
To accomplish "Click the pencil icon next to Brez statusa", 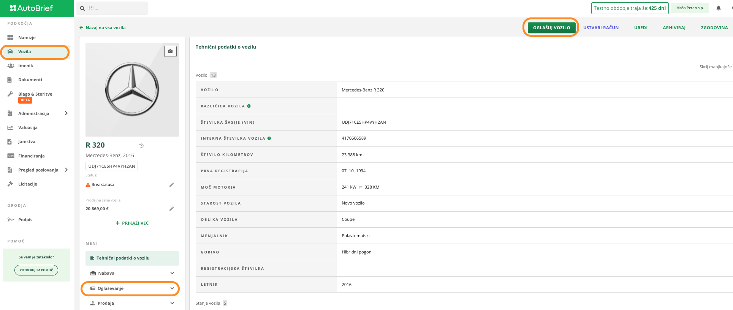I will pyautogui.click(x=171, y=185).
